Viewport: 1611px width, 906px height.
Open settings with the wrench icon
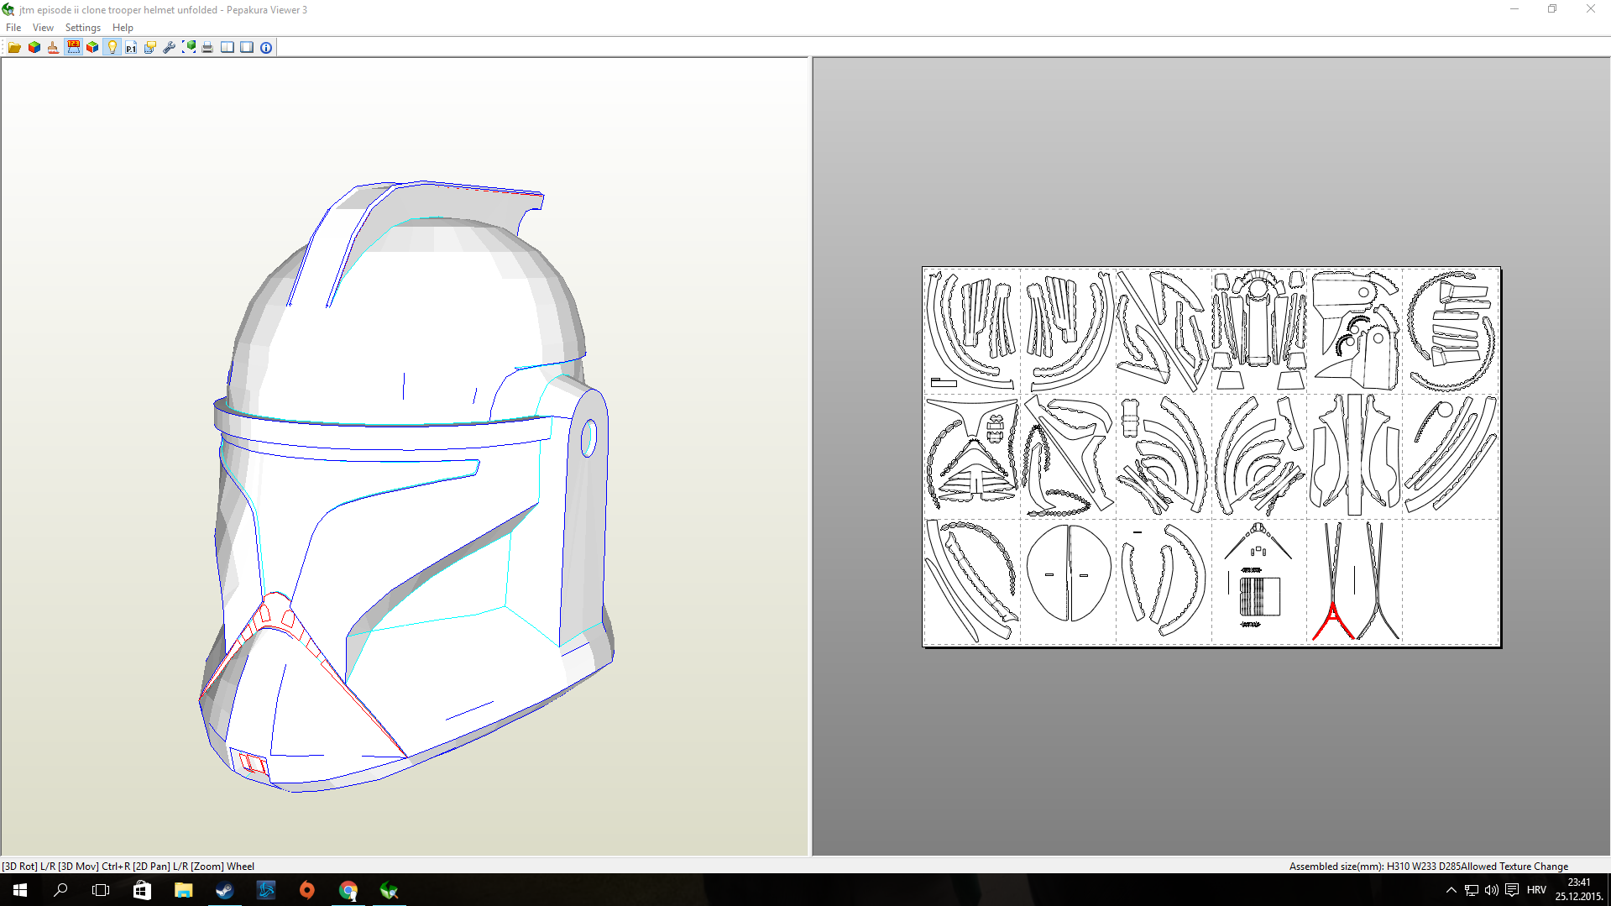[x=170, y=47]
